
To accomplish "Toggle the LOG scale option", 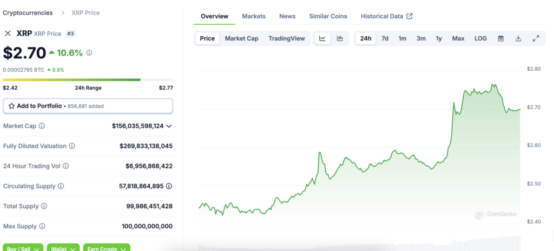I will coord(480,38).
